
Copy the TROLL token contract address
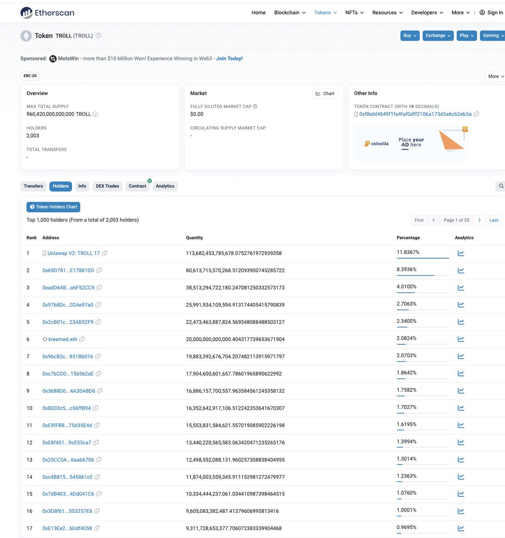tap(476, 114)
